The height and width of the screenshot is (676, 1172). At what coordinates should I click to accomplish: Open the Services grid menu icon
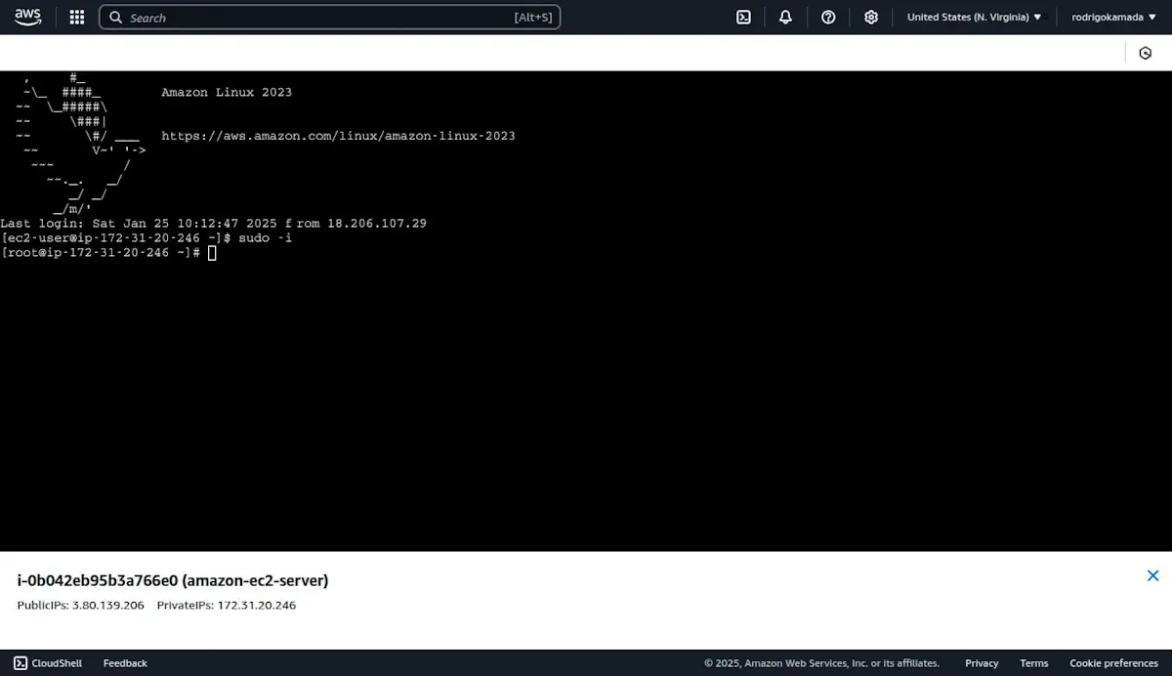click(x=77, y=18)
